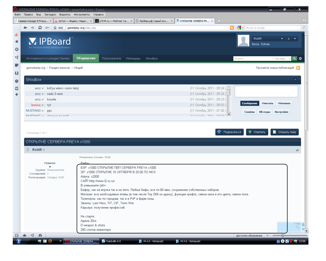Open the BB-коды button
The height and width of the screenshot is (261, 326).
(265, 112)
